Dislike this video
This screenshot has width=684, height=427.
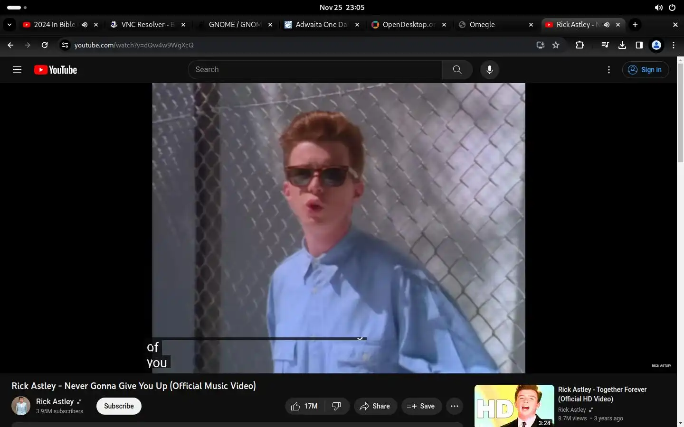[337, 406]
